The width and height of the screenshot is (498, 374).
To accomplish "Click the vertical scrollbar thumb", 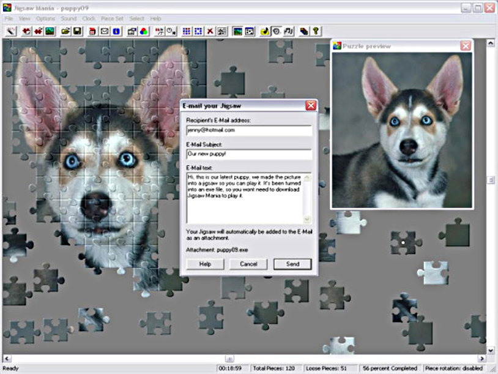I will click(491, 180).
